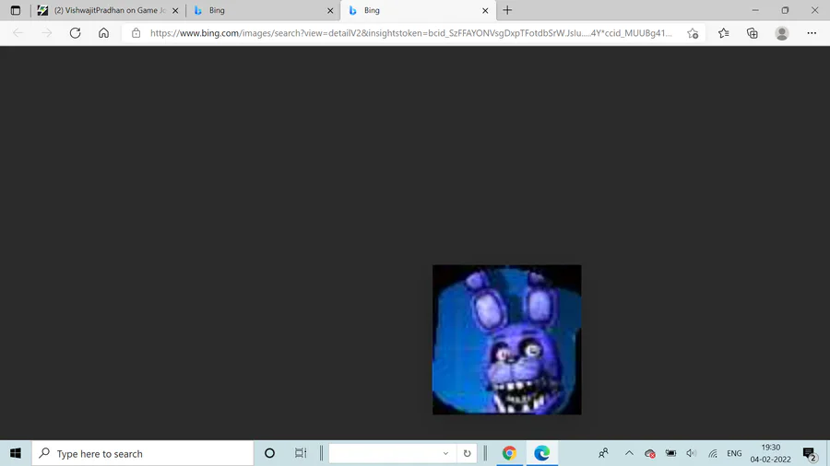
Task: Open the Wi-Fi network settings icon
Action: pos(713,453)
